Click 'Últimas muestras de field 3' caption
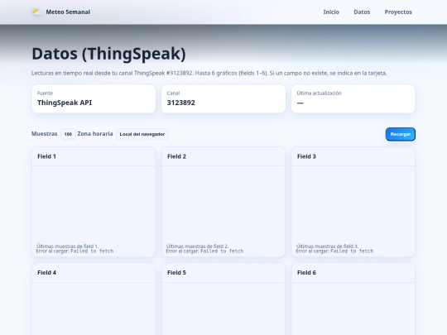The image size is (447, 335). (327, 246)
